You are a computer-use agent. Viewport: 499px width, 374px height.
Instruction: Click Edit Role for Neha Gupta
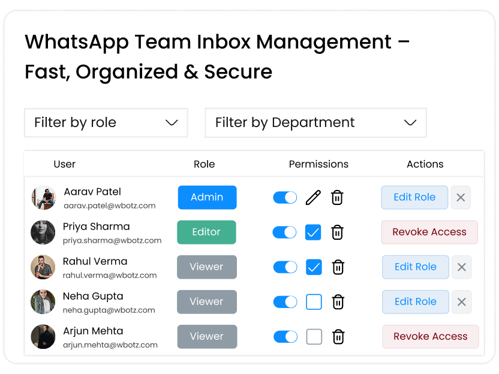click(x=416, y=302)
